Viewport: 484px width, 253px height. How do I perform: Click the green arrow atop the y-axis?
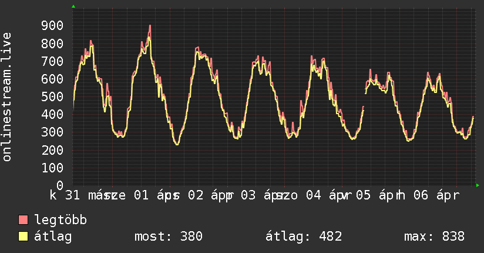tap(73, 6)
